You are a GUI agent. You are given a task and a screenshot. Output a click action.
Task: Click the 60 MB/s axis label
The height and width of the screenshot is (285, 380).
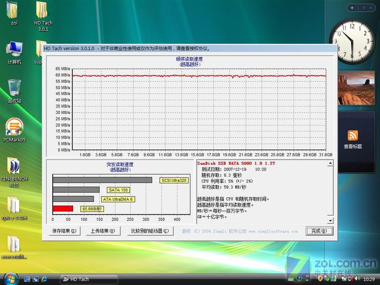pyautogui.click(x=63, y=75)
